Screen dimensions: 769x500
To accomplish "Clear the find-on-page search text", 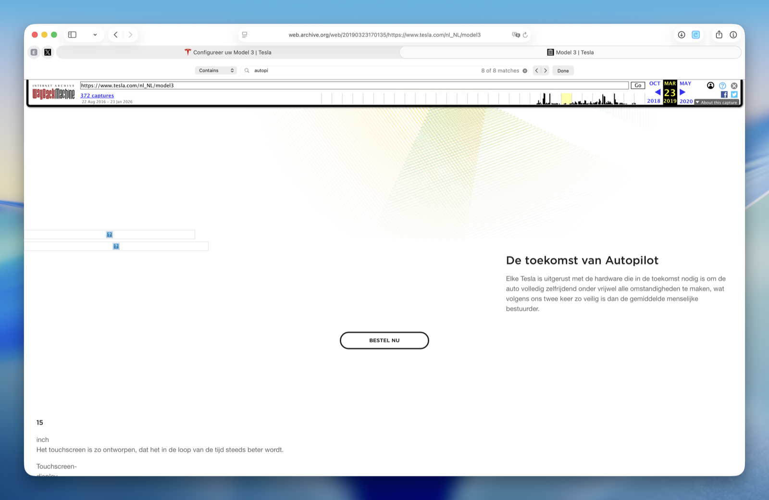I will pos(525,71).
